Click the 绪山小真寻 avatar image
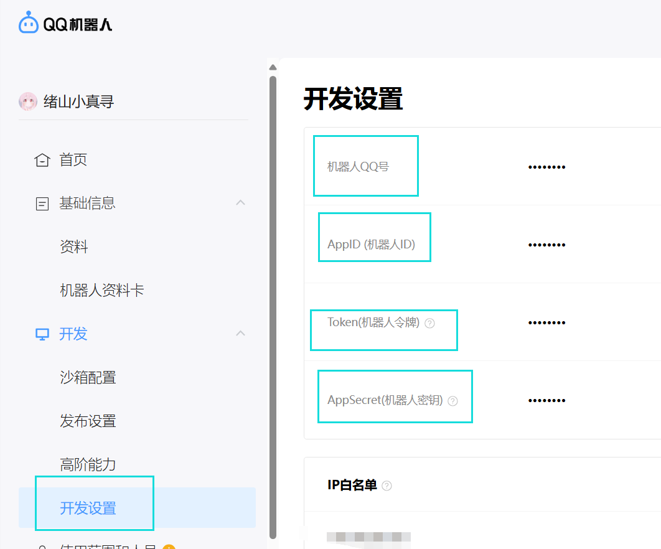The image size is (661, 549). pyautogui.click(x=28, y=101)
